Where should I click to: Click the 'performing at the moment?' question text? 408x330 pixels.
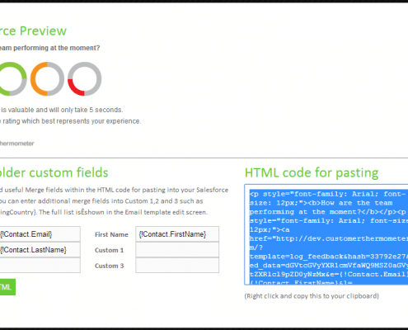57,48
